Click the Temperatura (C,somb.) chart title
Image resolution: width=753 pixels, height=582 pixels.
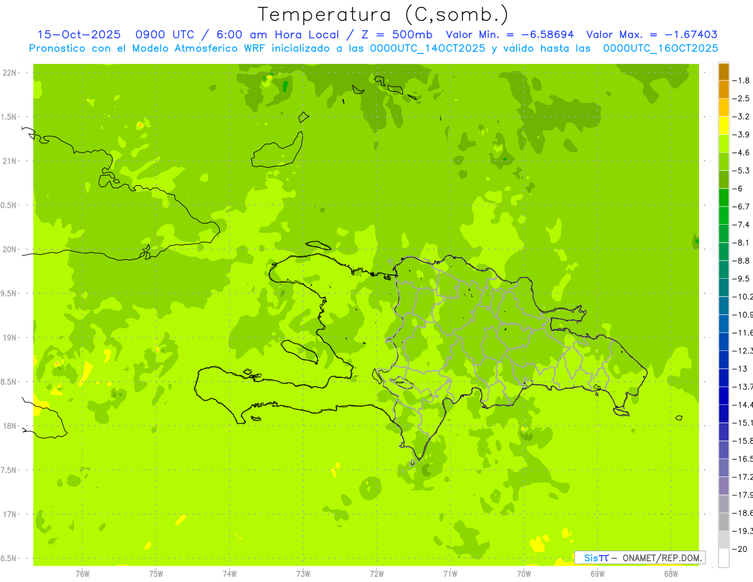(383, 14)
